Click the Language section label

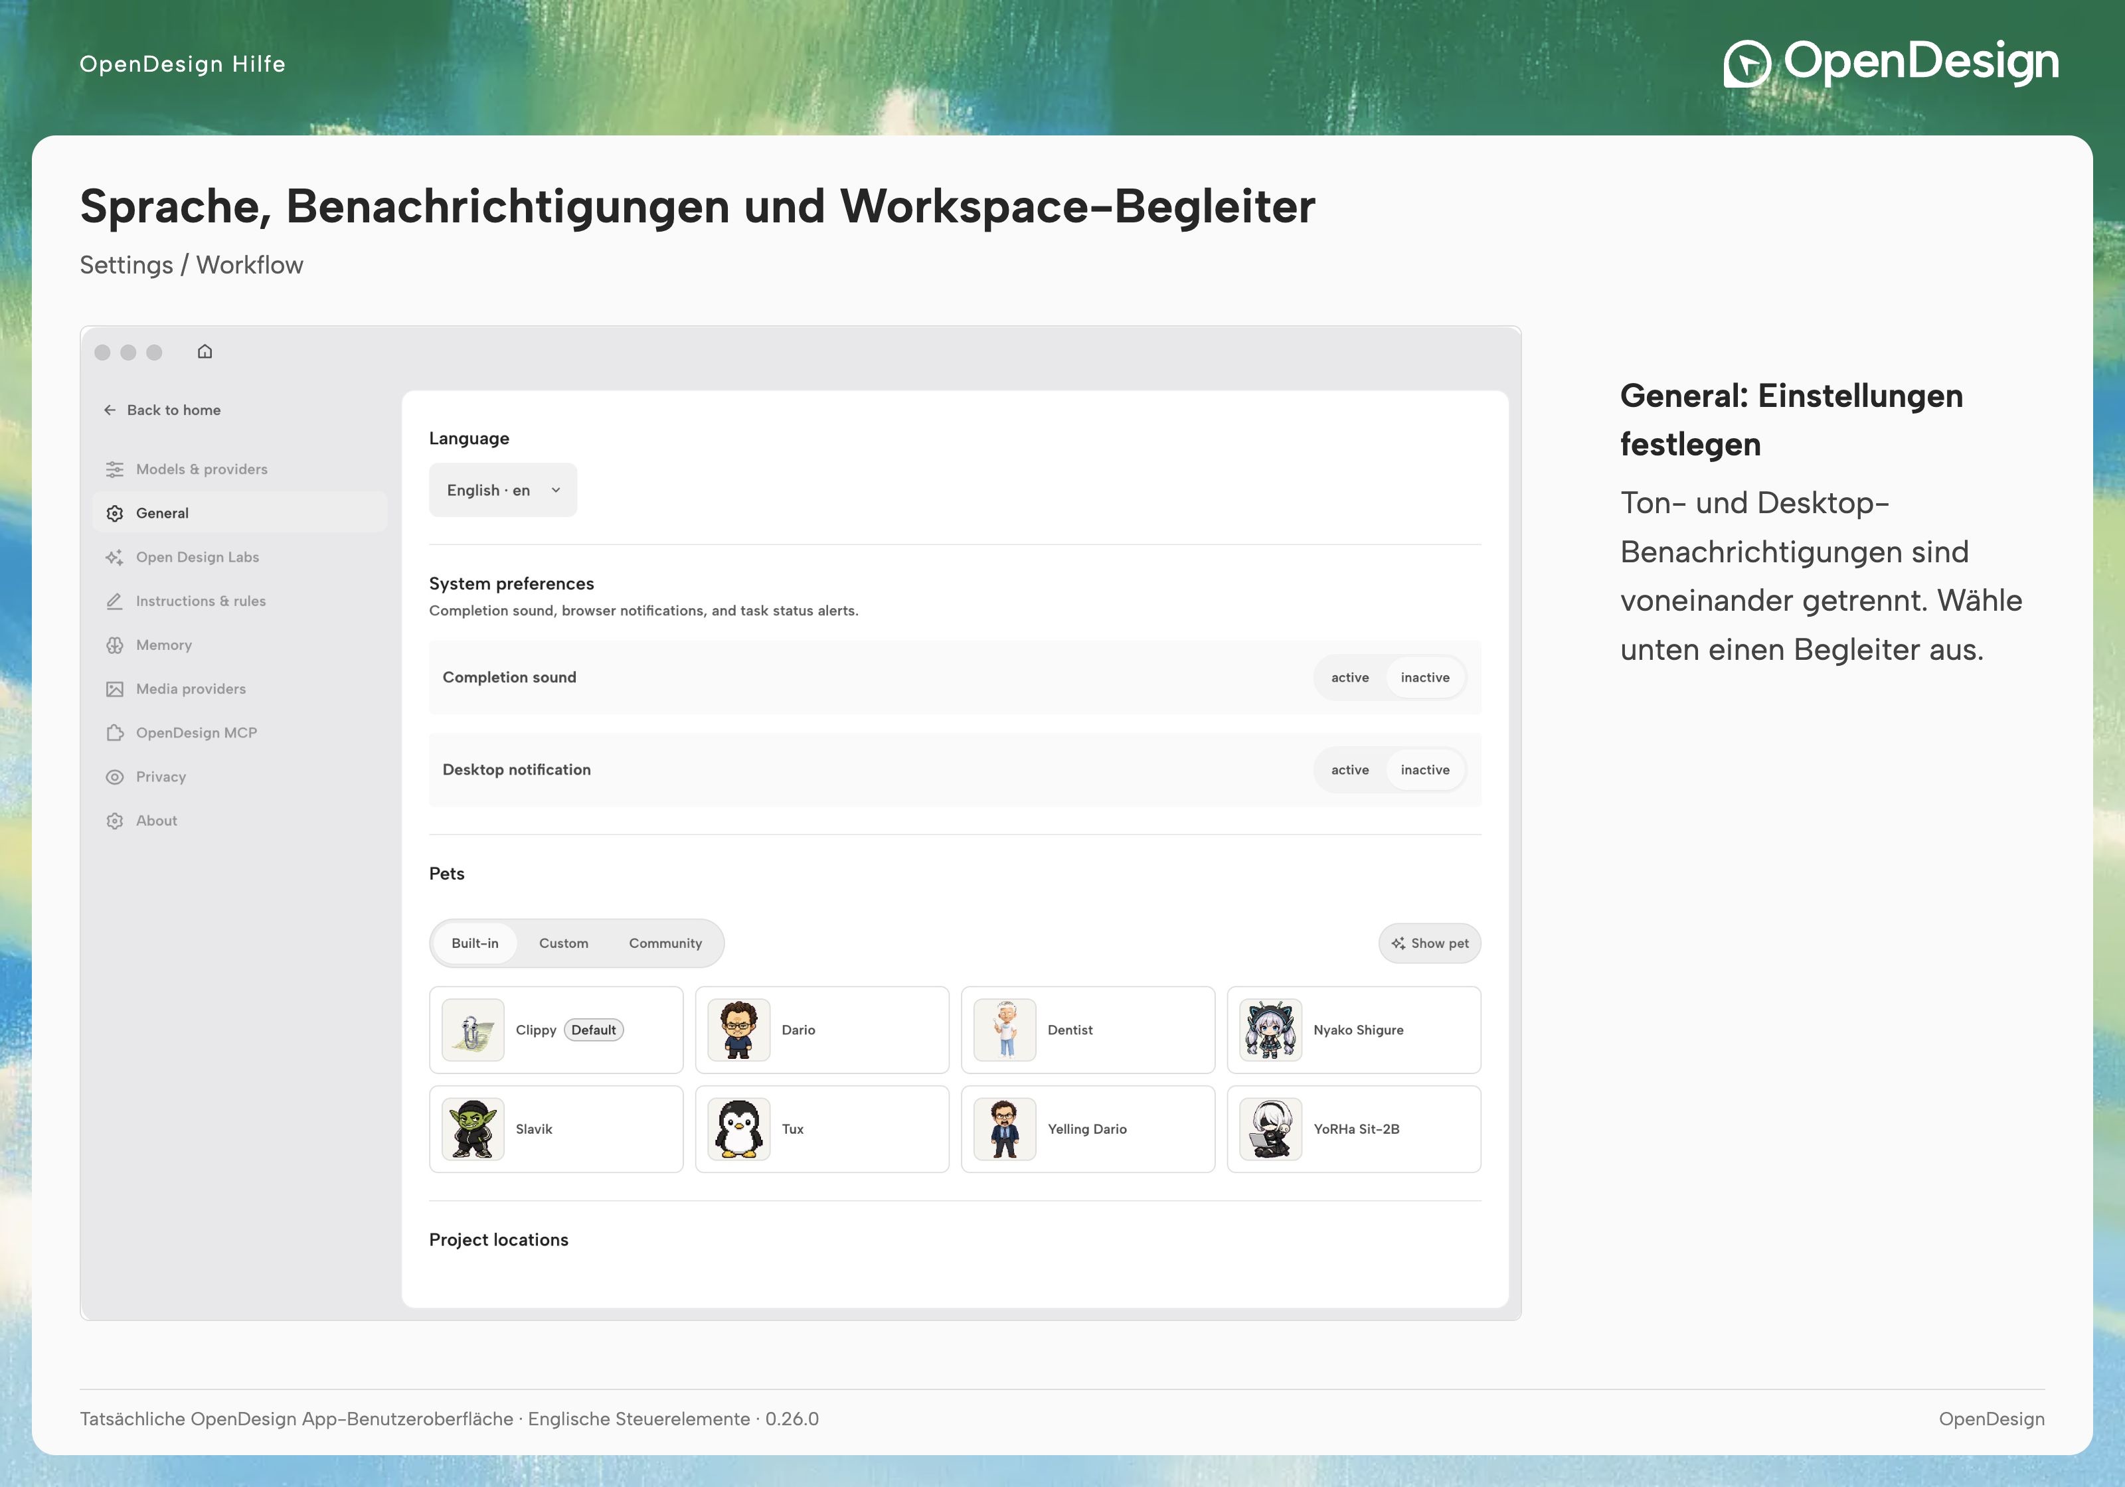pos(469,439)
